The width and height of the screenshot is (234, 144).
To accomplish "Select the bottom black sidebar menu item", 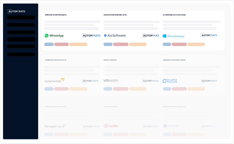I will [21, 54].
